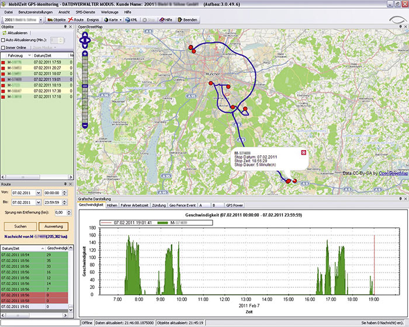Click red timeline marker at 19:00
Viewport: 409px width, 327px height.
375,265
